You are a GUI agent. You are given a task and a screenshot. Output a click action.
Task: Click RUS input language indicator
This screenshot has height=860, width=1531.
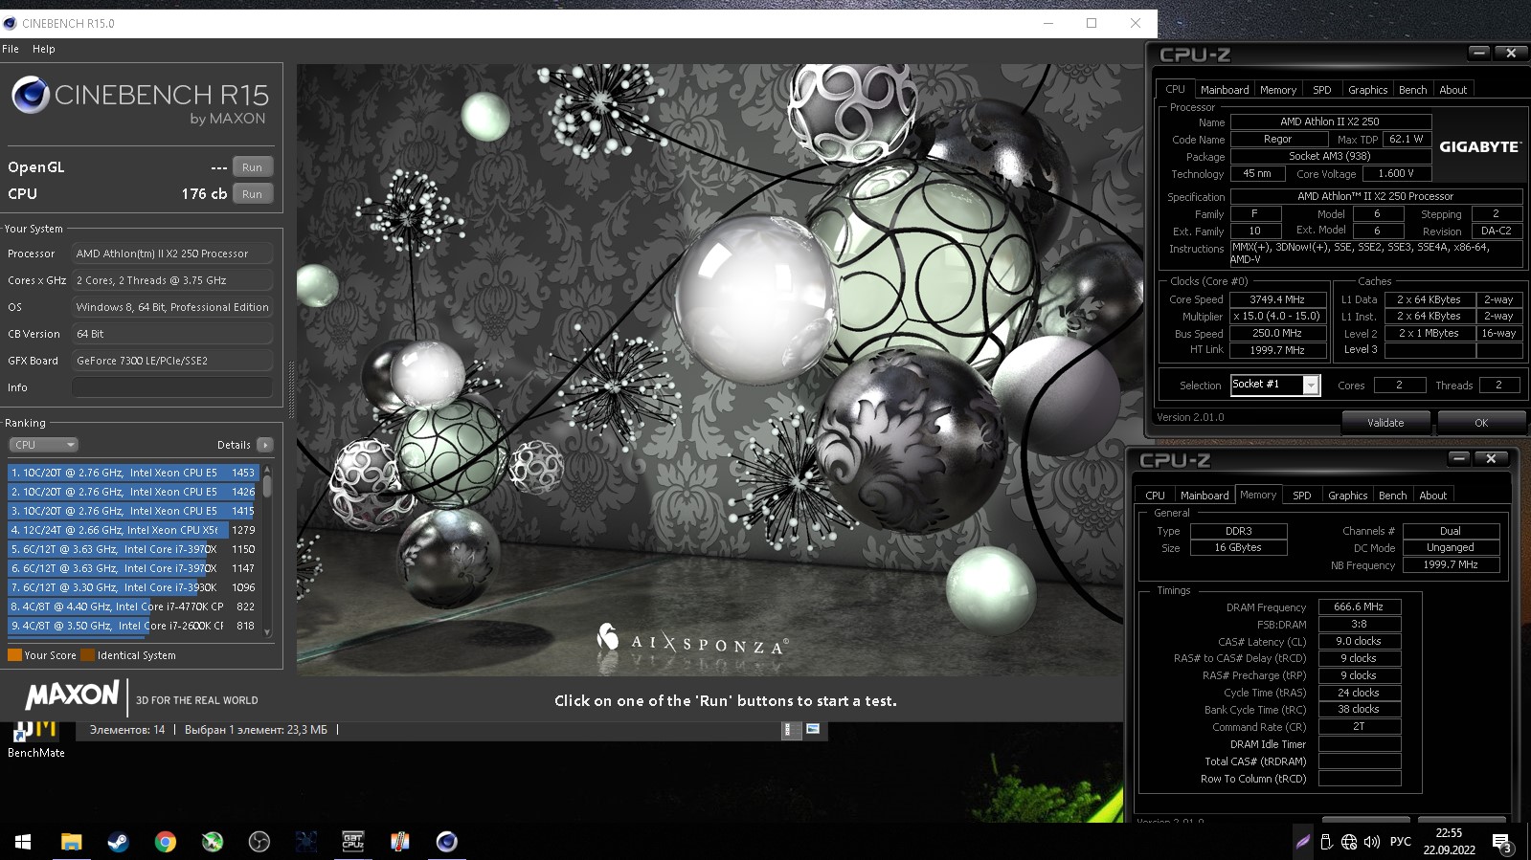click(1400, 842)
